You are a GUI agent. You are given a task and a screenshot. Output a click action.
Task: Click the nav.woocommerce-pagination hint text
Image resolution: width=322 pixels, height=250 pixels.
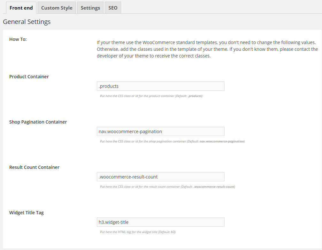tap(171, 141)
